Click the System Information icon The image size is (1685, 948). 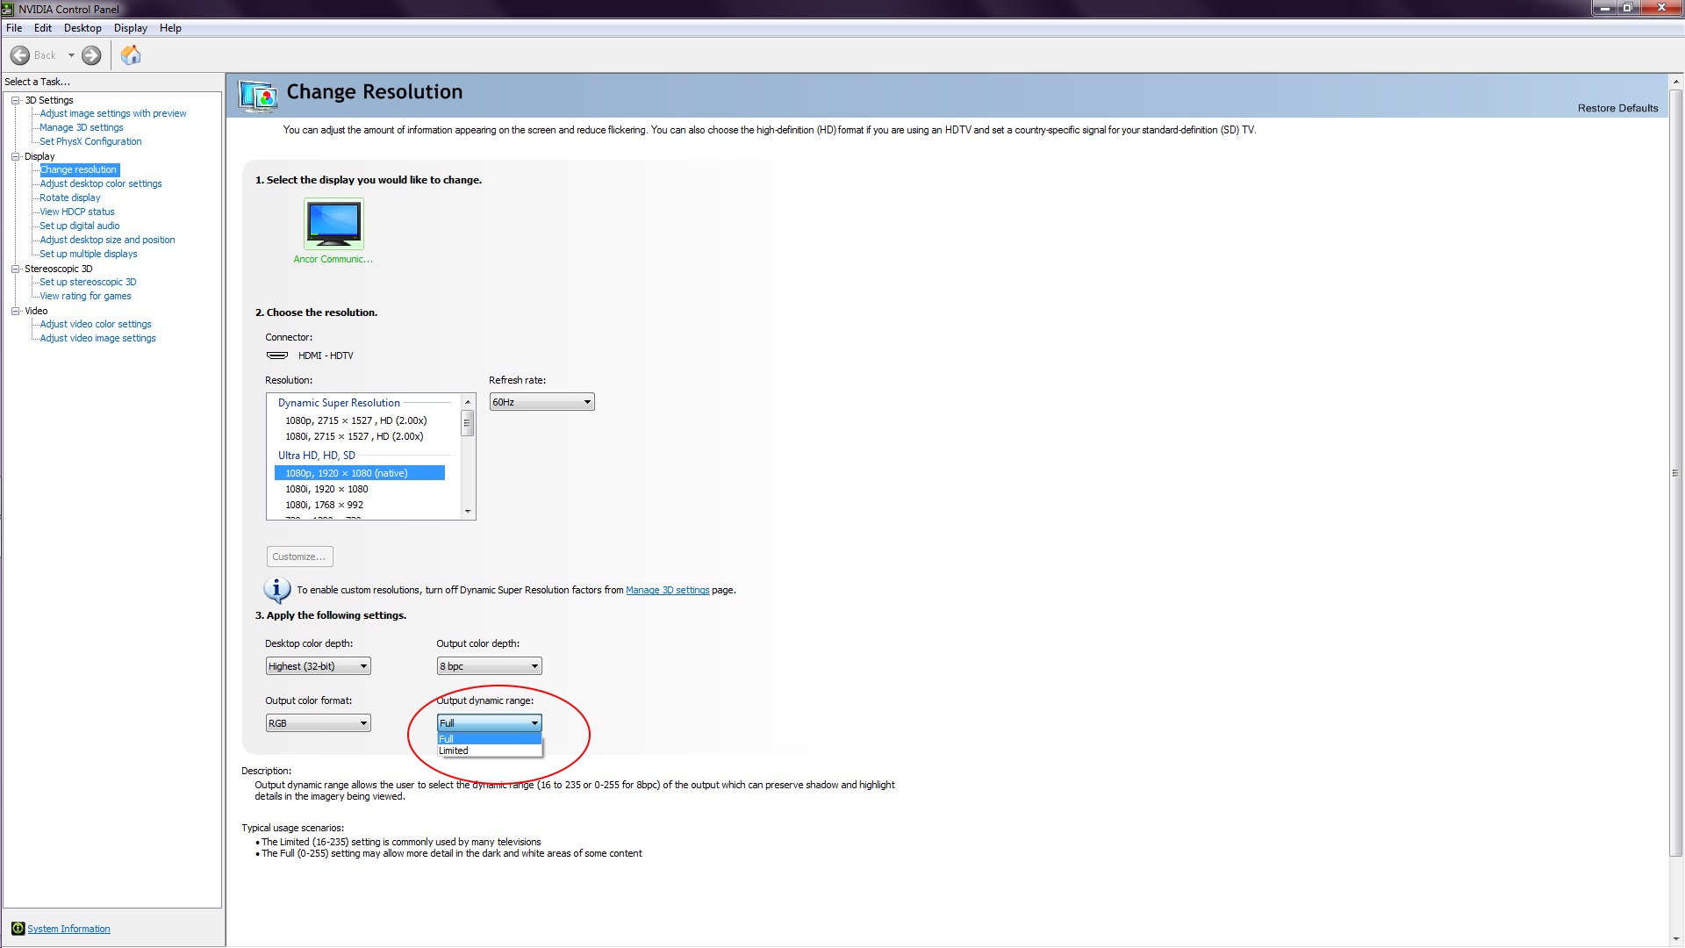(x=18, y=929)
